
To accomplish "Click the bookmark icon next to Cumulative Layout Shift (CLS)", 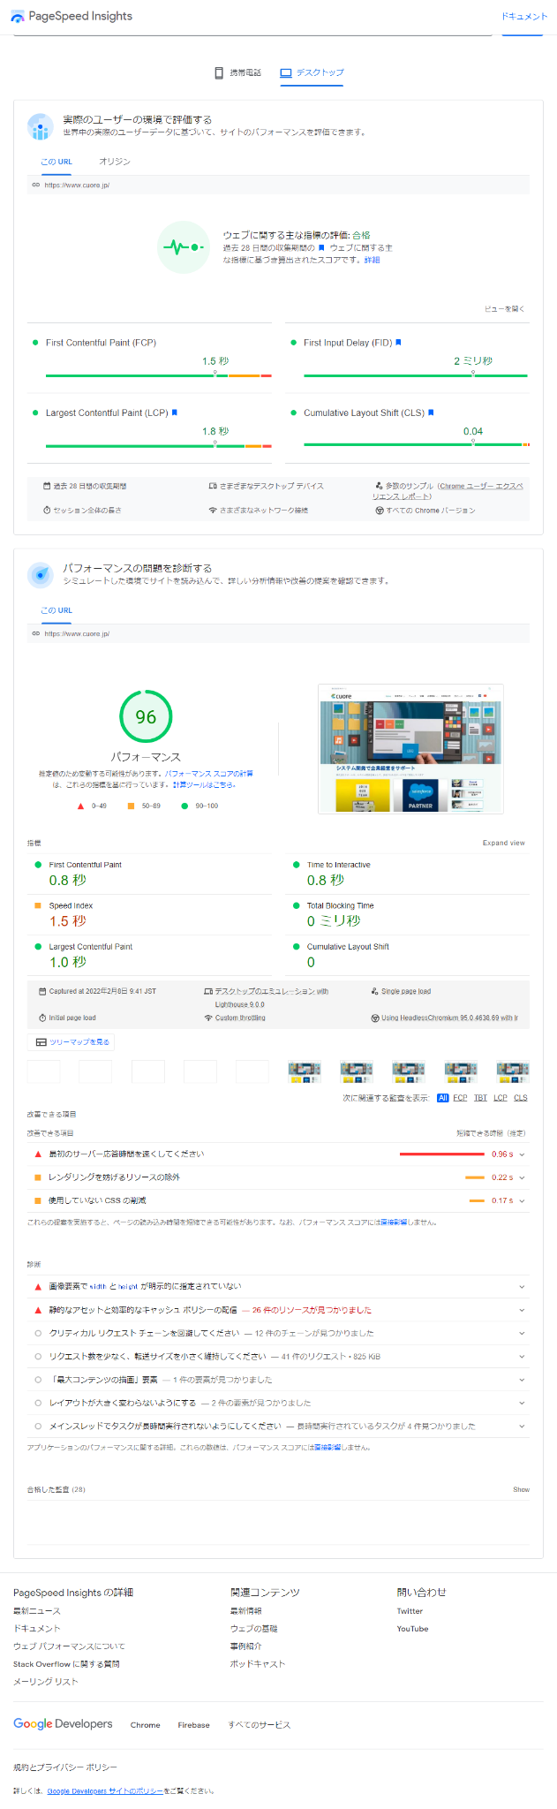I will click(x=431, y=413).
